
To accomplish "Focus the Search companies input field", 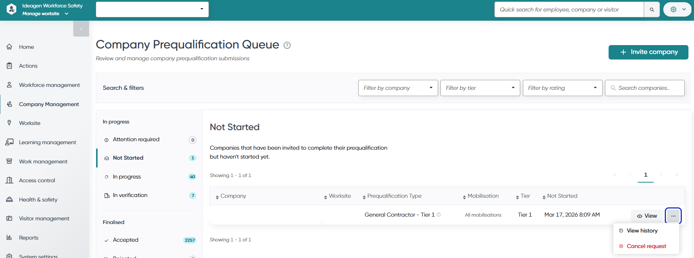I will click(x=645, y=88).
